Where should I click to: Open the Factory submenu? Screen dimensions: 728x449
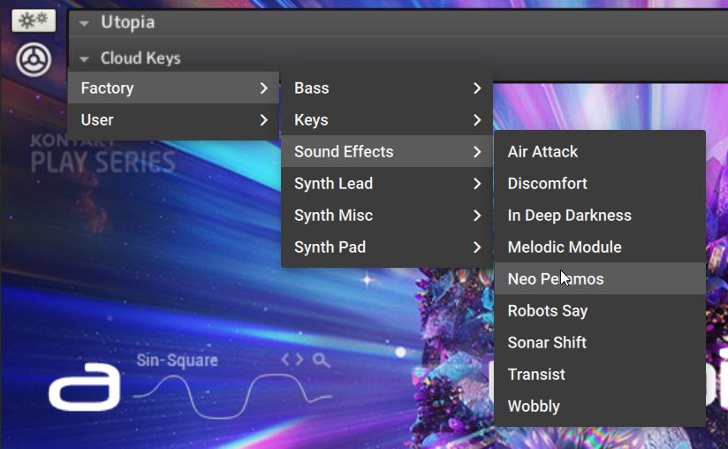pos(174,88)
